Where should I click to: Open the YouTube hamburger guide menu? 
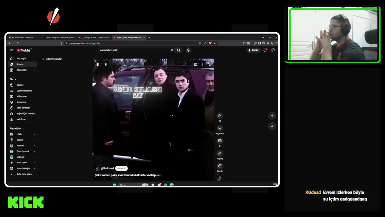(11, 50)
